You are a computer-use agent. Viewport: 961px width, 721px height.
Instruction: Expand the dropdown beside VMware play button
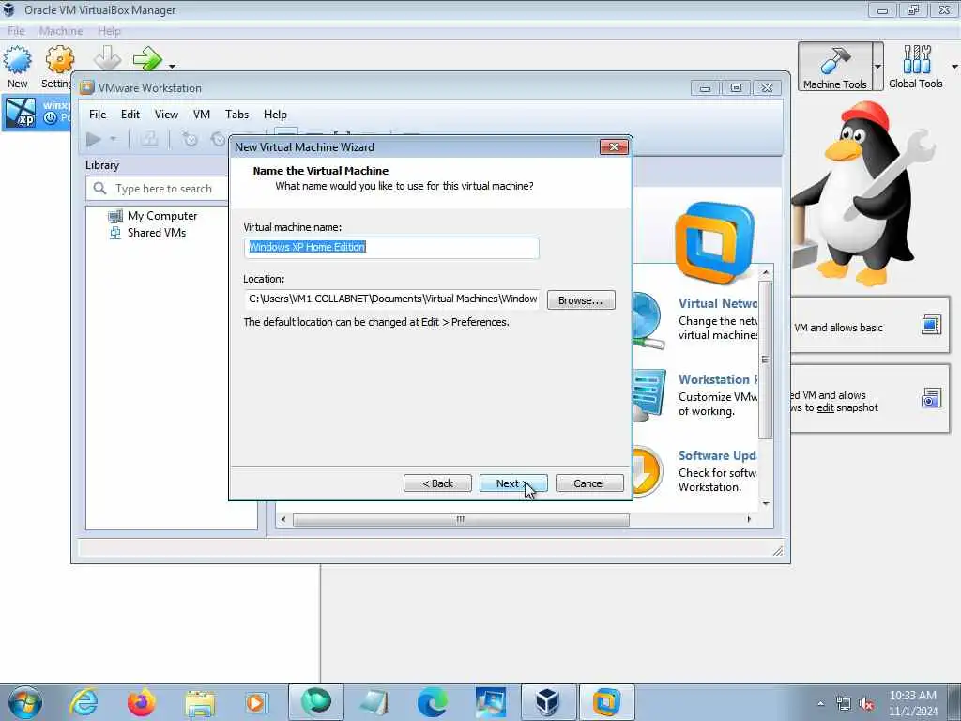tap(114, 140)
